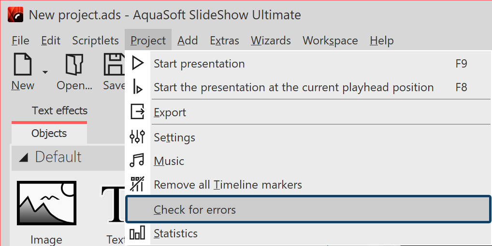Select the Text object thumbnail
The image size is (492, 246).
114,205
